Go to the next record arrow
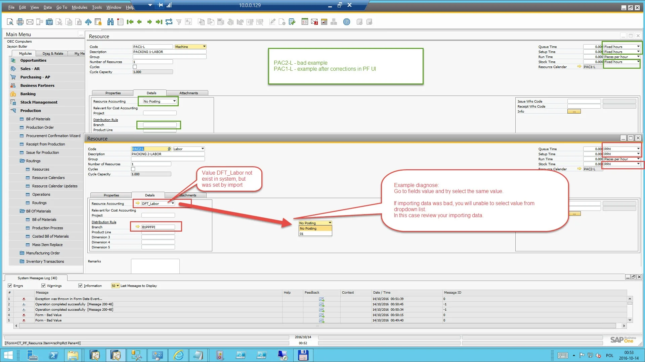The width and height of the screenshot is (645, 362). tap(149, 22)
